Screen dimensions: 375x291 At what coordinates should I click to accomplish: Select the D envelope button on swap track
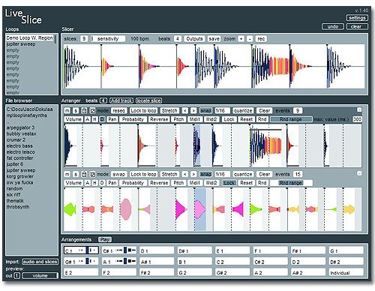[x=102, y=183]
